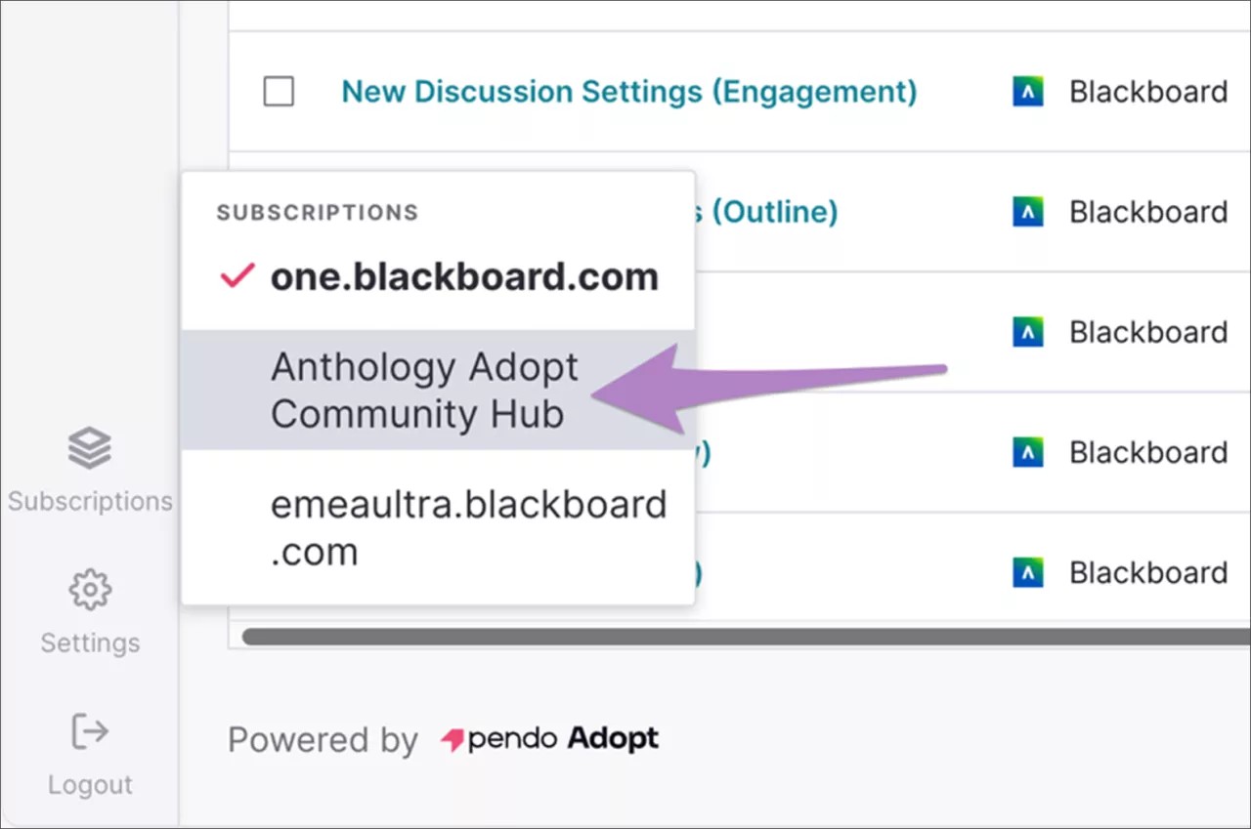Choose one.blackboard.com from the subscriptions list
1251x829 pixels.
464,276
